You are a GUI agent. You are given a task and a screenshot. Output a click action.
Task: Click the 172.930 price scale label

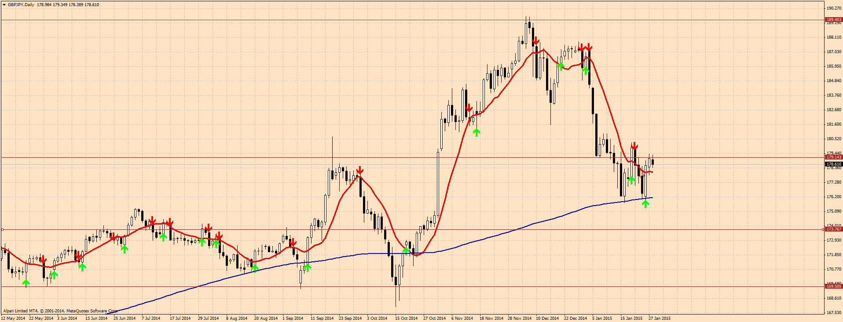834,240
